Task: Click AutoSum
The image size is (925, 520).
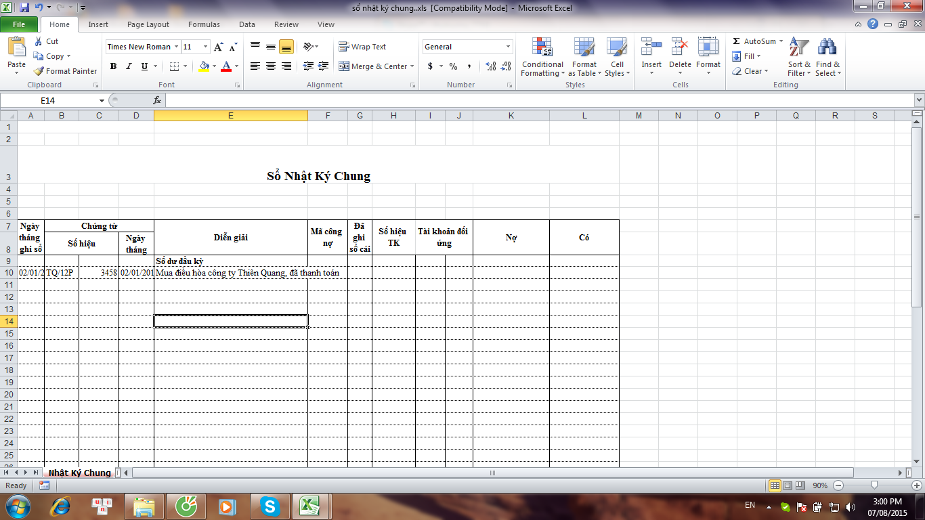Action: 754,41
